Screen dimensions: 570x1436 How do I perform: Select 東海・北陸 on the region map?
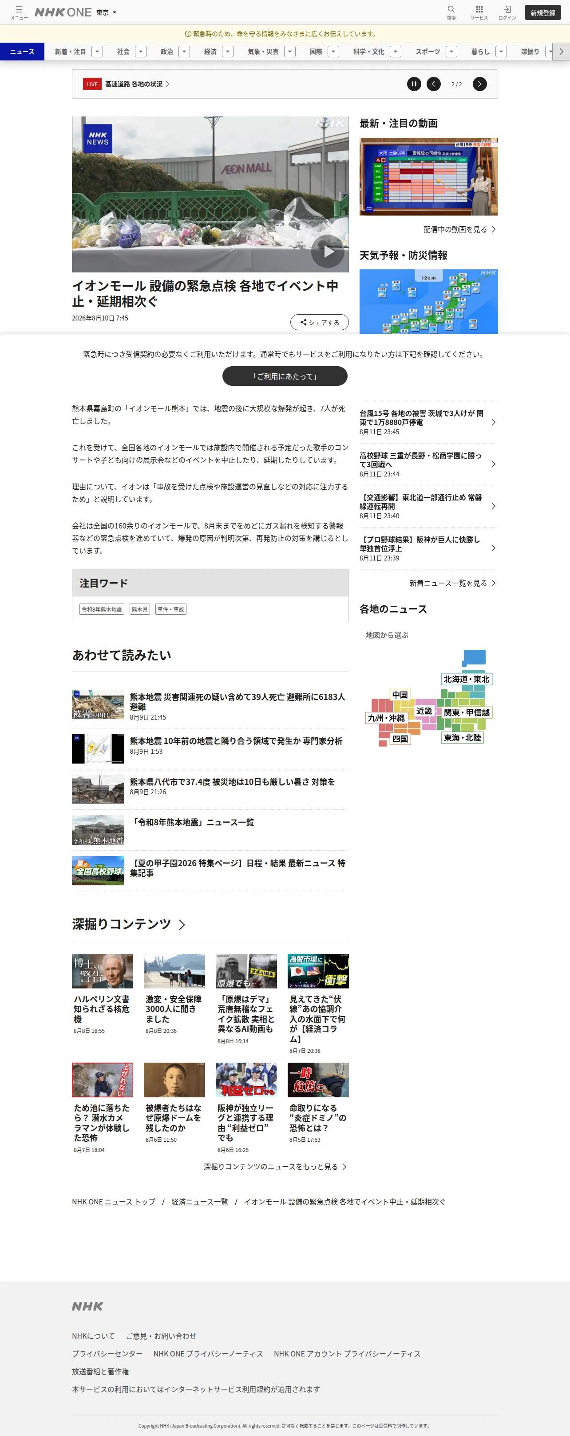pos(463,737)
